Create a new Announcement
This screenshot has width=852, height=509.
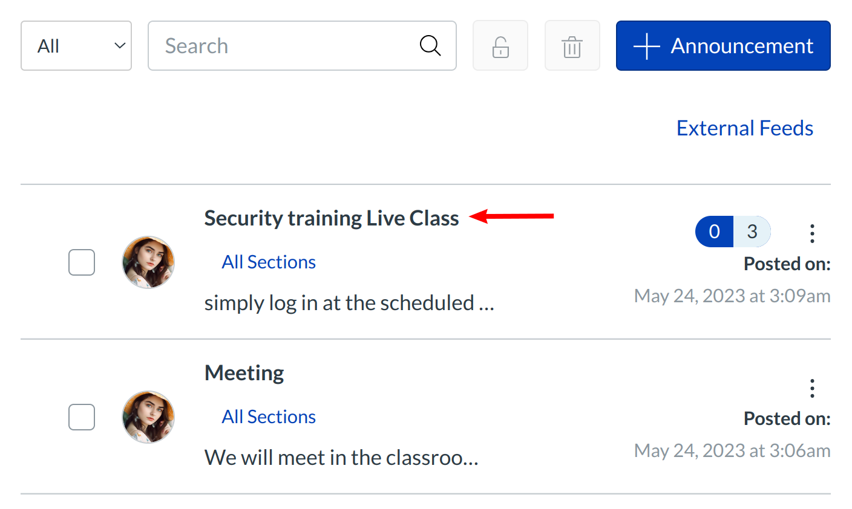(x=723, y=46)
